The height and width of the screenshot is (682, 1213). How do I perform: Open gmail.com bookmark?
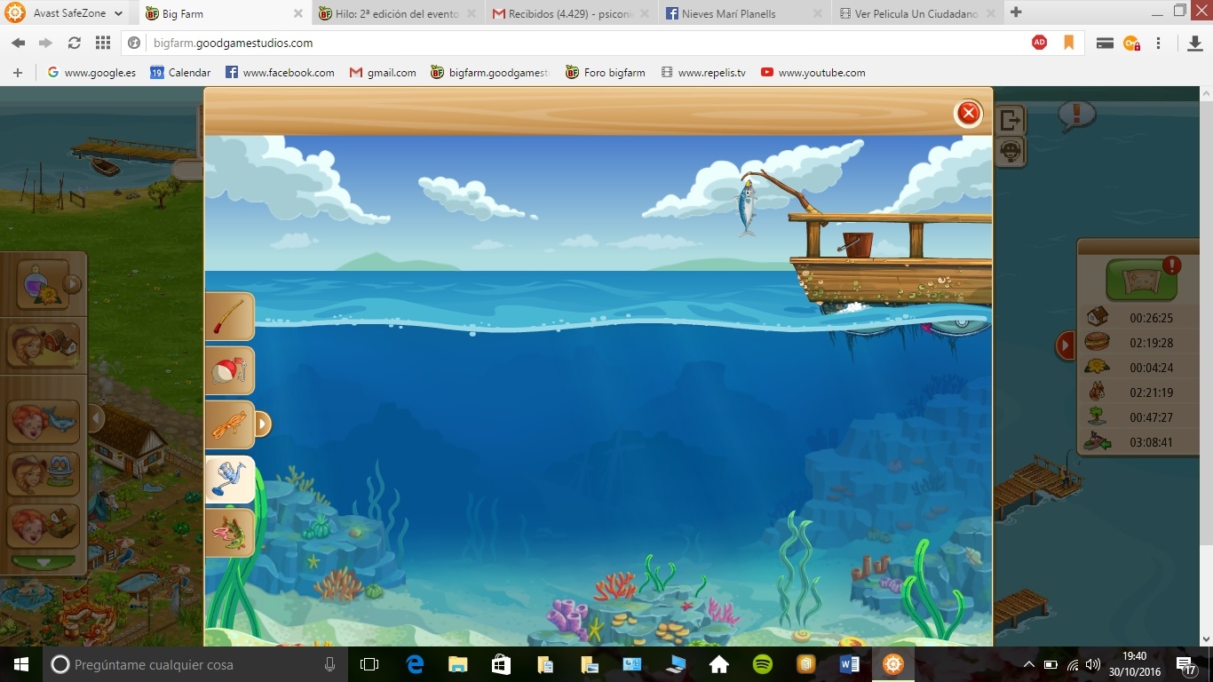click(383, 73)
